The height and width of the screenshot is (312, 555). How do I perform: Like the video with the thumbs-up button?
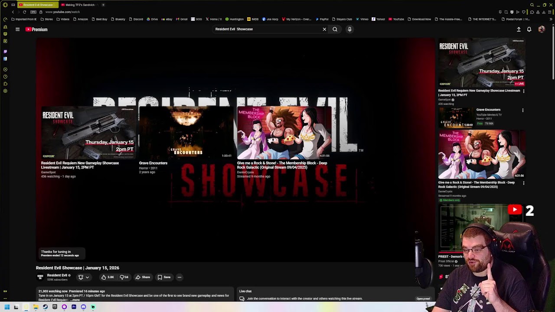pos(107,277)
